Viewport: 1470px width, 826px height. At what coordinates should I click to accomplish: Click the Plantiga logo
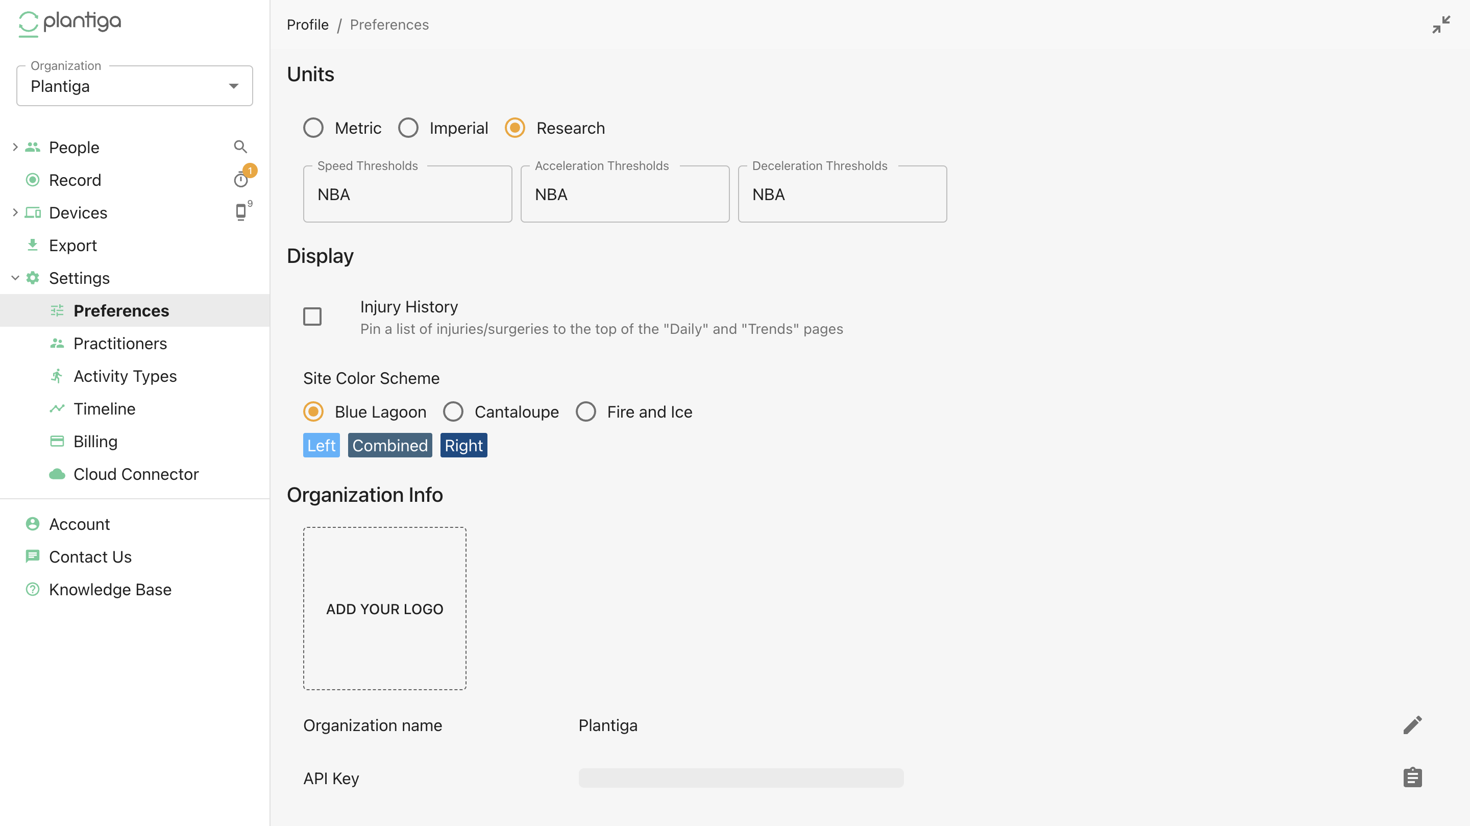coord(69,23)
